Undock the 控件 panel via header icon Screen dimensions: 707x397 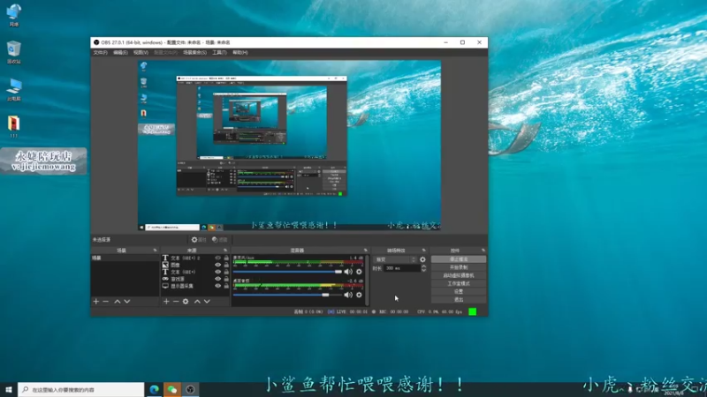click(483, 251)
